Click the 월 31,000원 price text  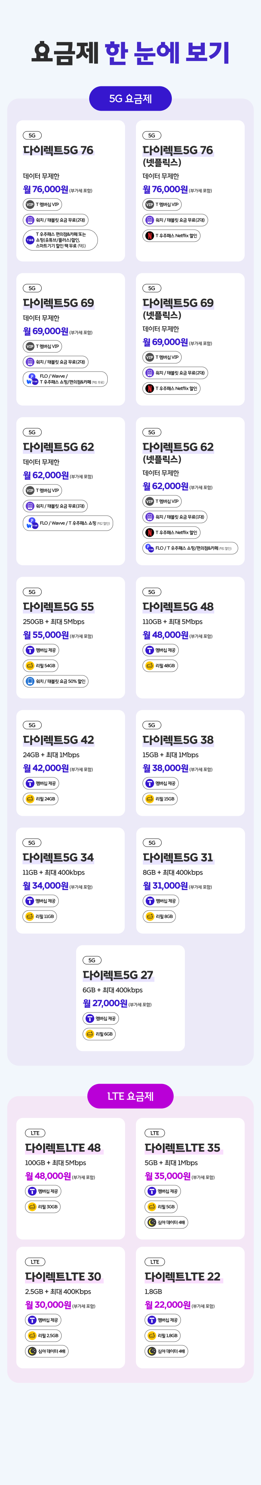coord(165,885)
